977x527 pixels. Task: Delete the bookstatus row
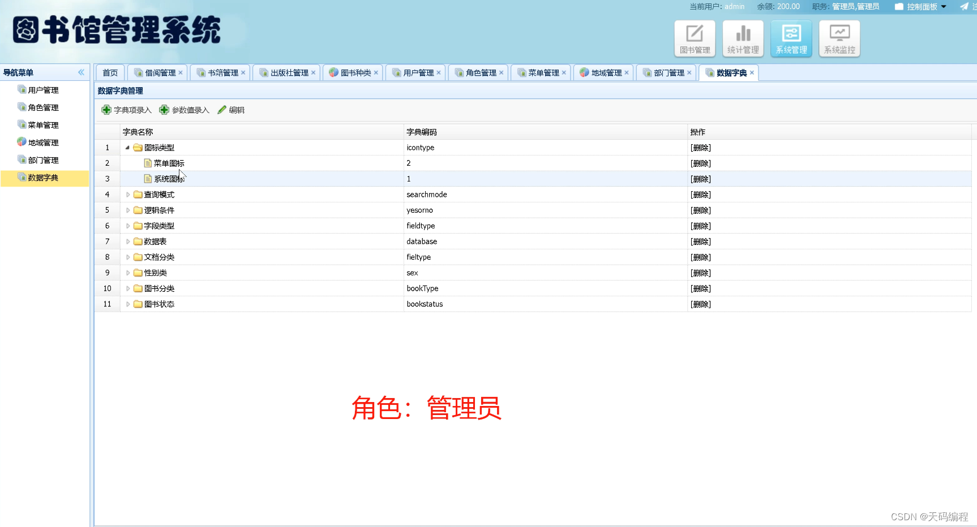(701, 304)
